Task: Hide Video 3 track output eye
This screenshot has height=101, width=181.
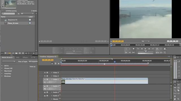Action: coord(45,73)
